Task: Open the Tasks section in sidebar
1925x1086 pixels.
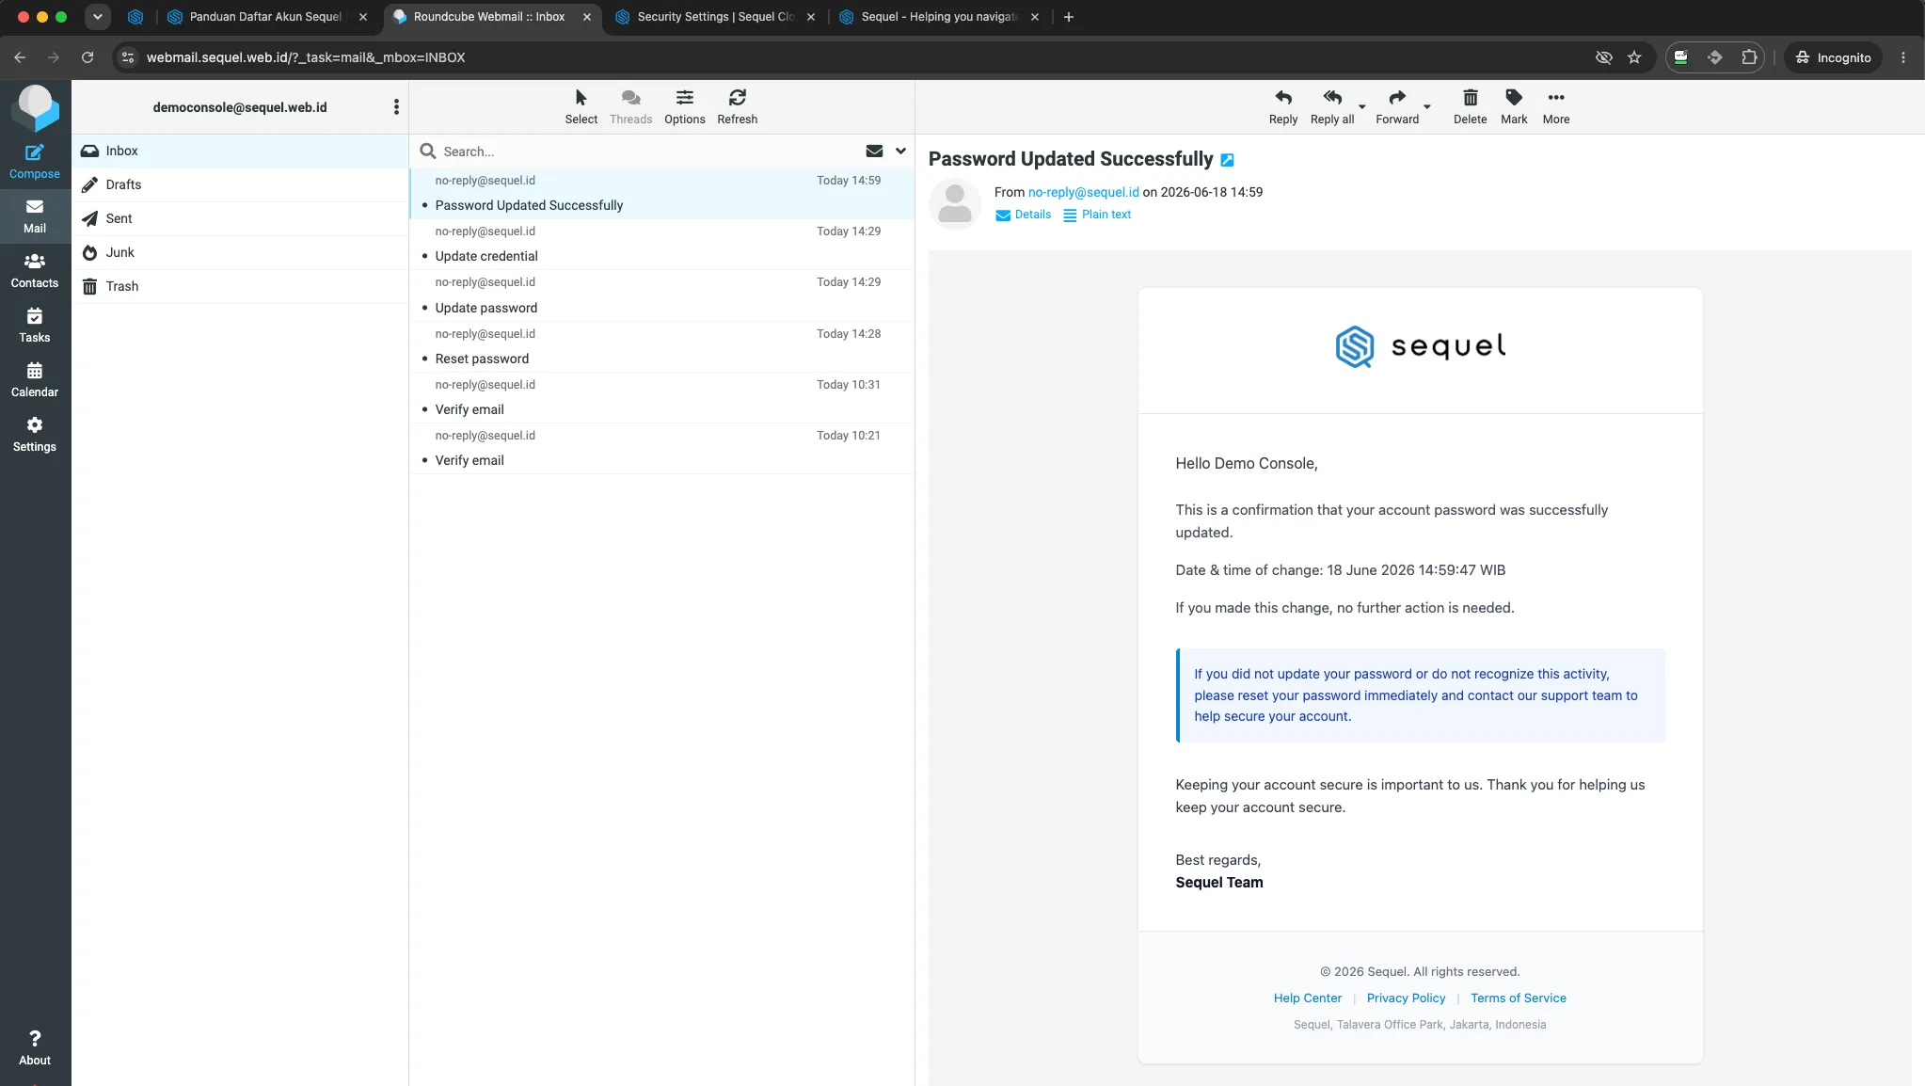Action: (35, 326)
